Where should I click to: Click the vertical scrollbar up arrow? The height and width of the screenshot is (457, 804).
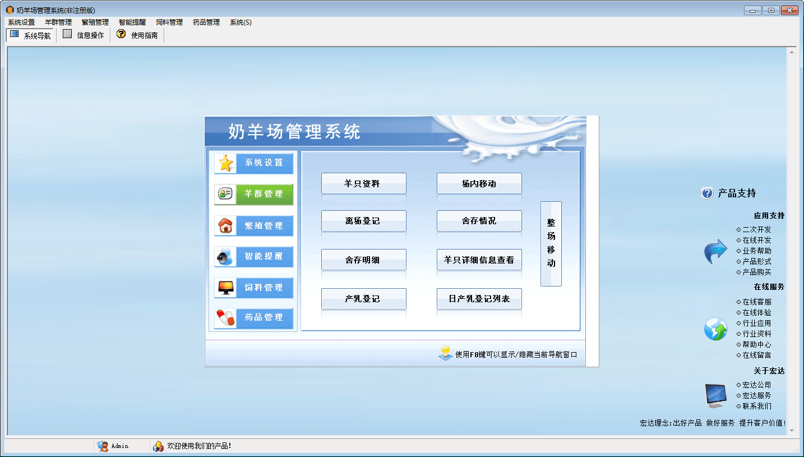click(x=792, y=52)
